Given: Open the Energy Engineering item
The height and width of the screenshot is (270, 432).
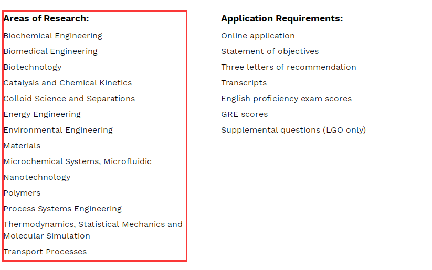Looking at the screenshot, I should click(x=42, y=114).
